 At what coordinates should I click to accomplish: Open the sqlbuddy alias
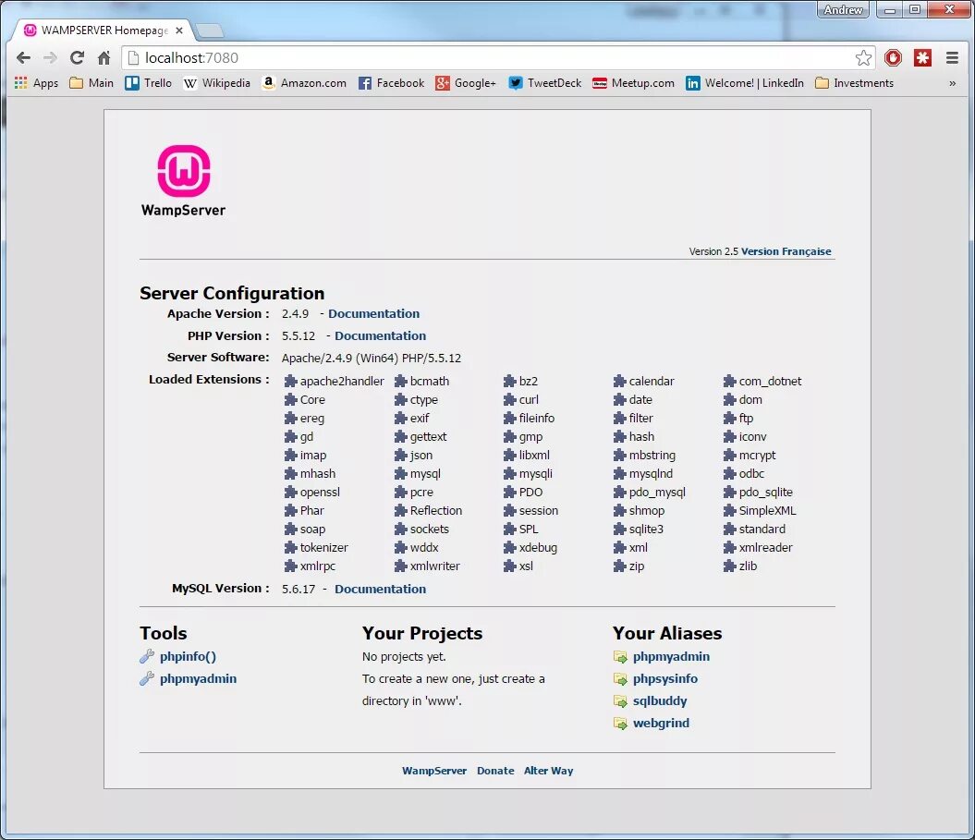tap(660, 700)
